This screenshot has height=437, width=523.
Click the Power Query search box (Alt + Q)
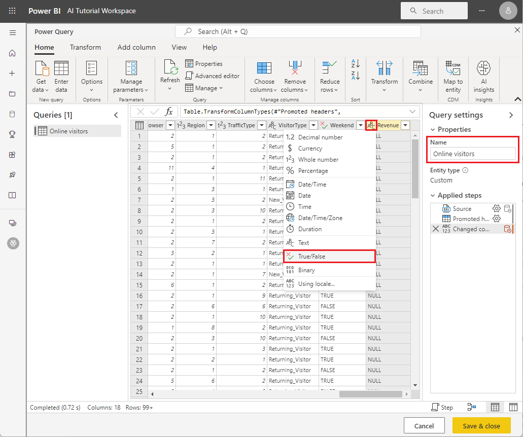point(298,31)
